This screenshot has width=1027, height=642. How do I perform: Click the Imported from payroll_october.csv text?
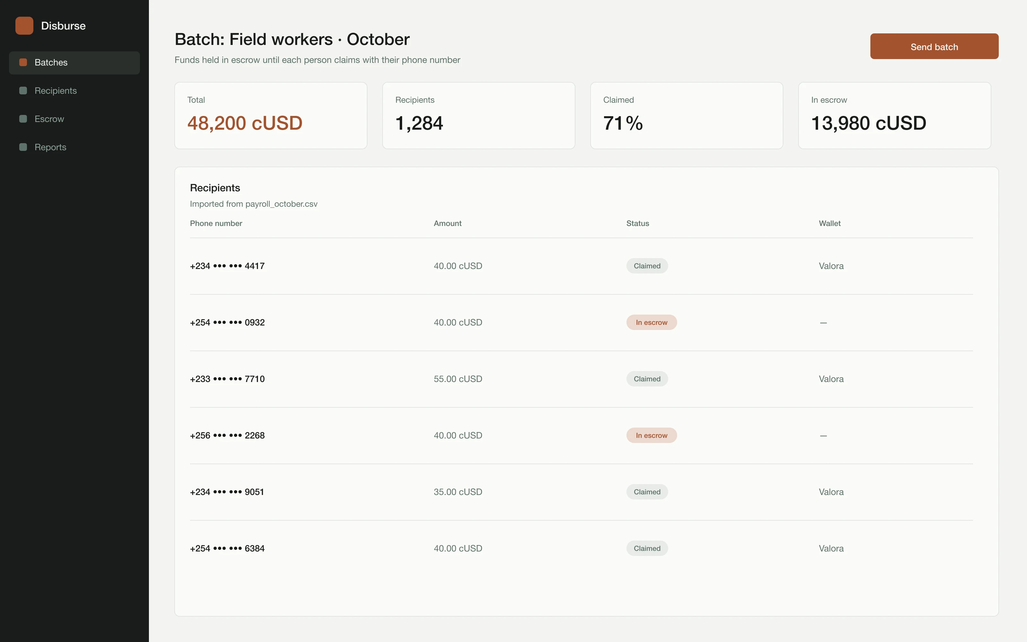[x=253, y=204]
